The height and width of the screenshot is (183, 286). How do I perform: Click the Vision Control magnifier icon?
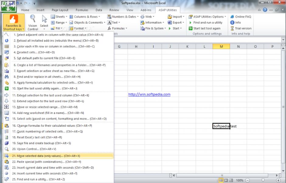pyautogui.click(x=33, y=19)
